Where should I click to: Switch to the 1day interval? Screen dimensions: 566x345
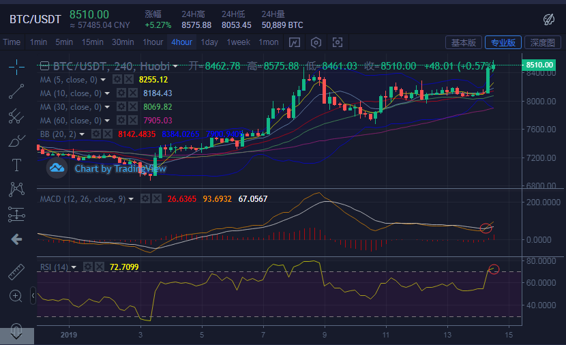click(209, 42)
